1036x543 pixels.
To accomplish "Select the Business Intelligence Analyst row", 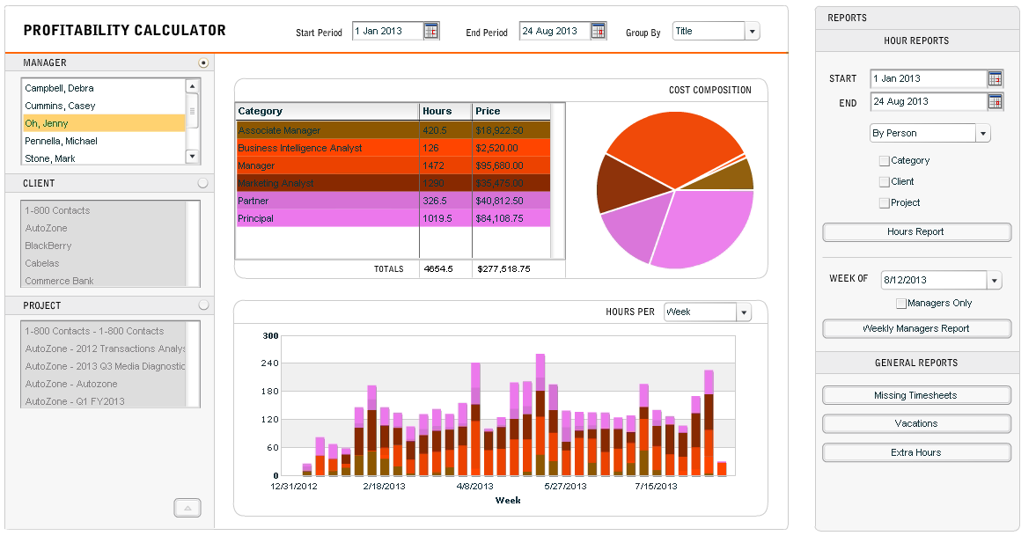I will pos(393,148).
